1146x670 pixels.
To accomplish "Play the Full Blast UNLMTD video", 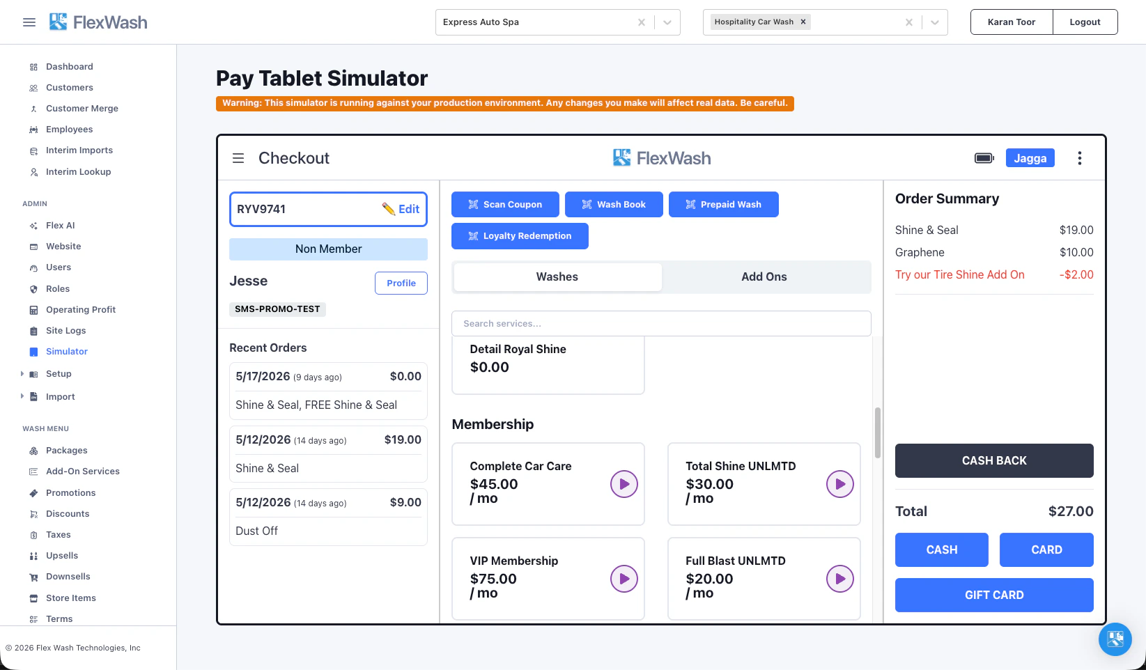I will [840, 579].
